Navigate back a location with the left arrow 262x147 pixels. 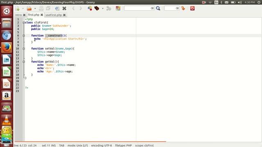tap(74, 8)
